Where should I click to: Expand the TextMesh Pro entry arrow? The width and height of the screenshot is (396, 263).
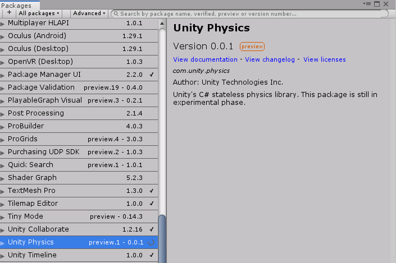click(x=2, y=192)
